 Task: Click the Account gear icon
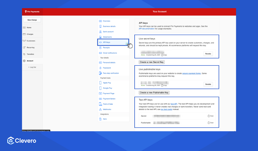pyautogui.click(x=24, y=61)
